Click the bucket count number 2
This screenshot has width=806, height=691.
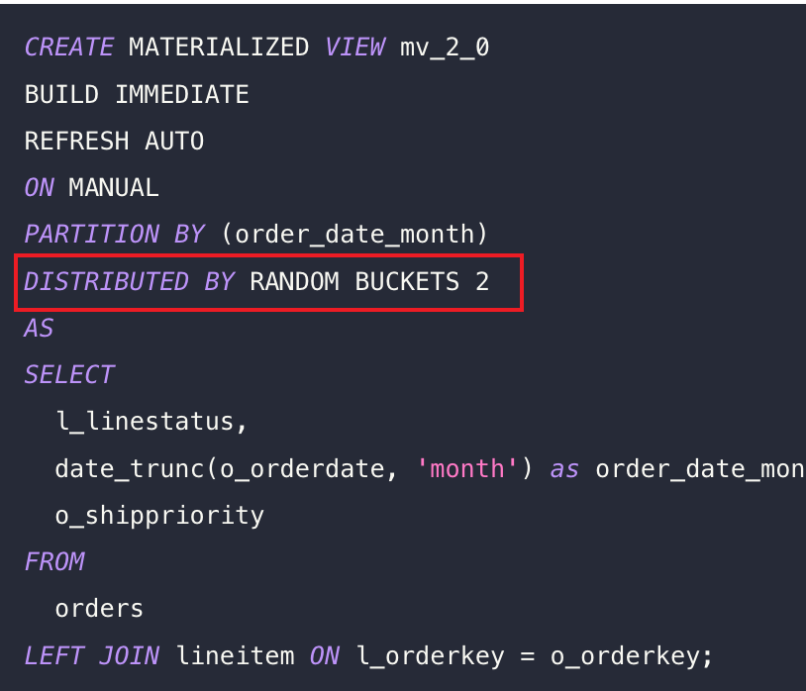click(x=482, y=281)
